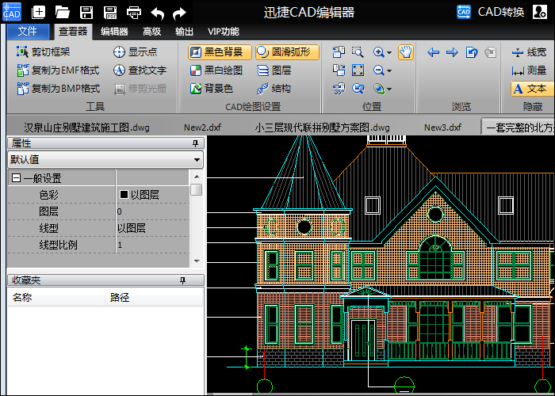Open 查找文字 search
This screenshot has width=555, height=396.
(140, 70)
